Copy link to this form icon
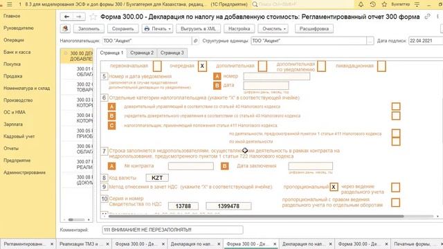 427,17
